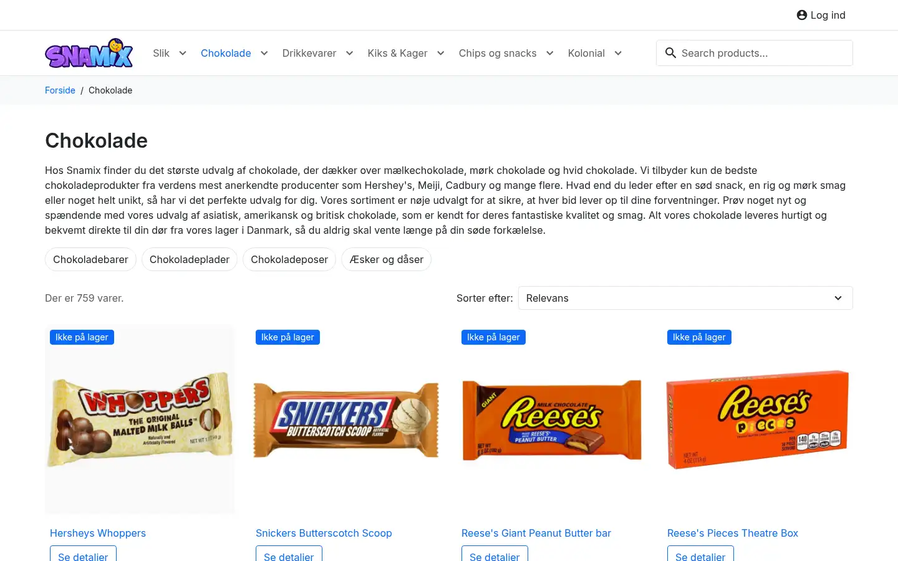Expand the Slik chevron
The image size is (898, 561).
tap(183, 53)
